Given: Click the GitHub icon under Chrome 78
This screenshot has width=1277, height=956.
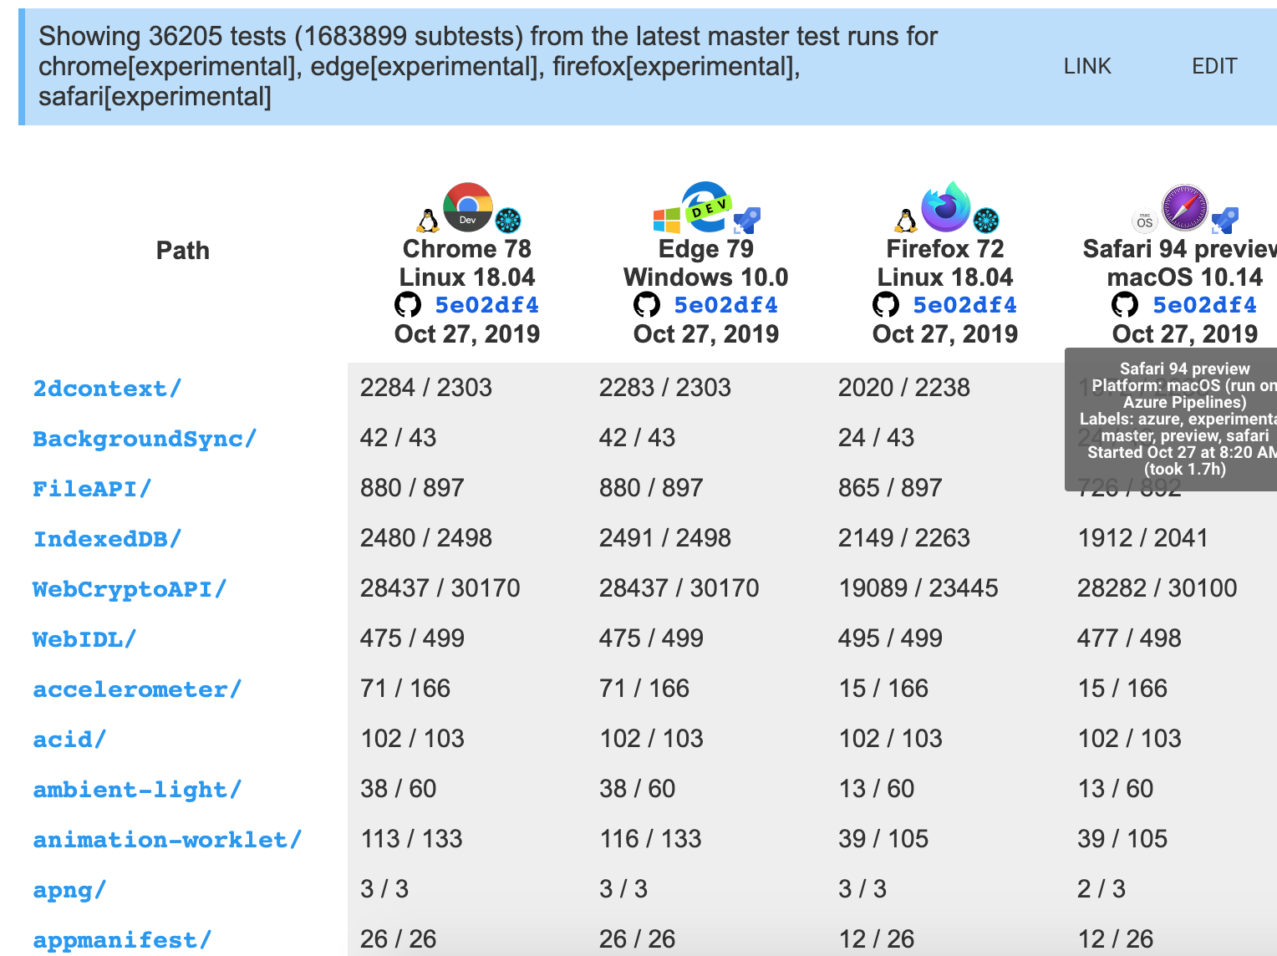Looking at the screenshot, I should pos(408,305).
